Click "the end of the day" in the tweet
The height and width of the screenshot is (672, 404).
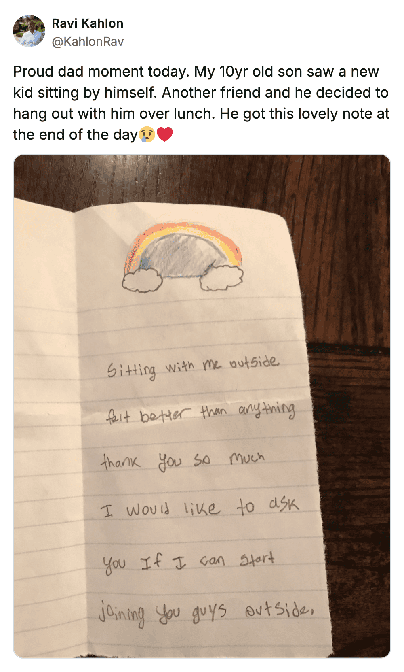pyautogui.click(x=75, y=134)
